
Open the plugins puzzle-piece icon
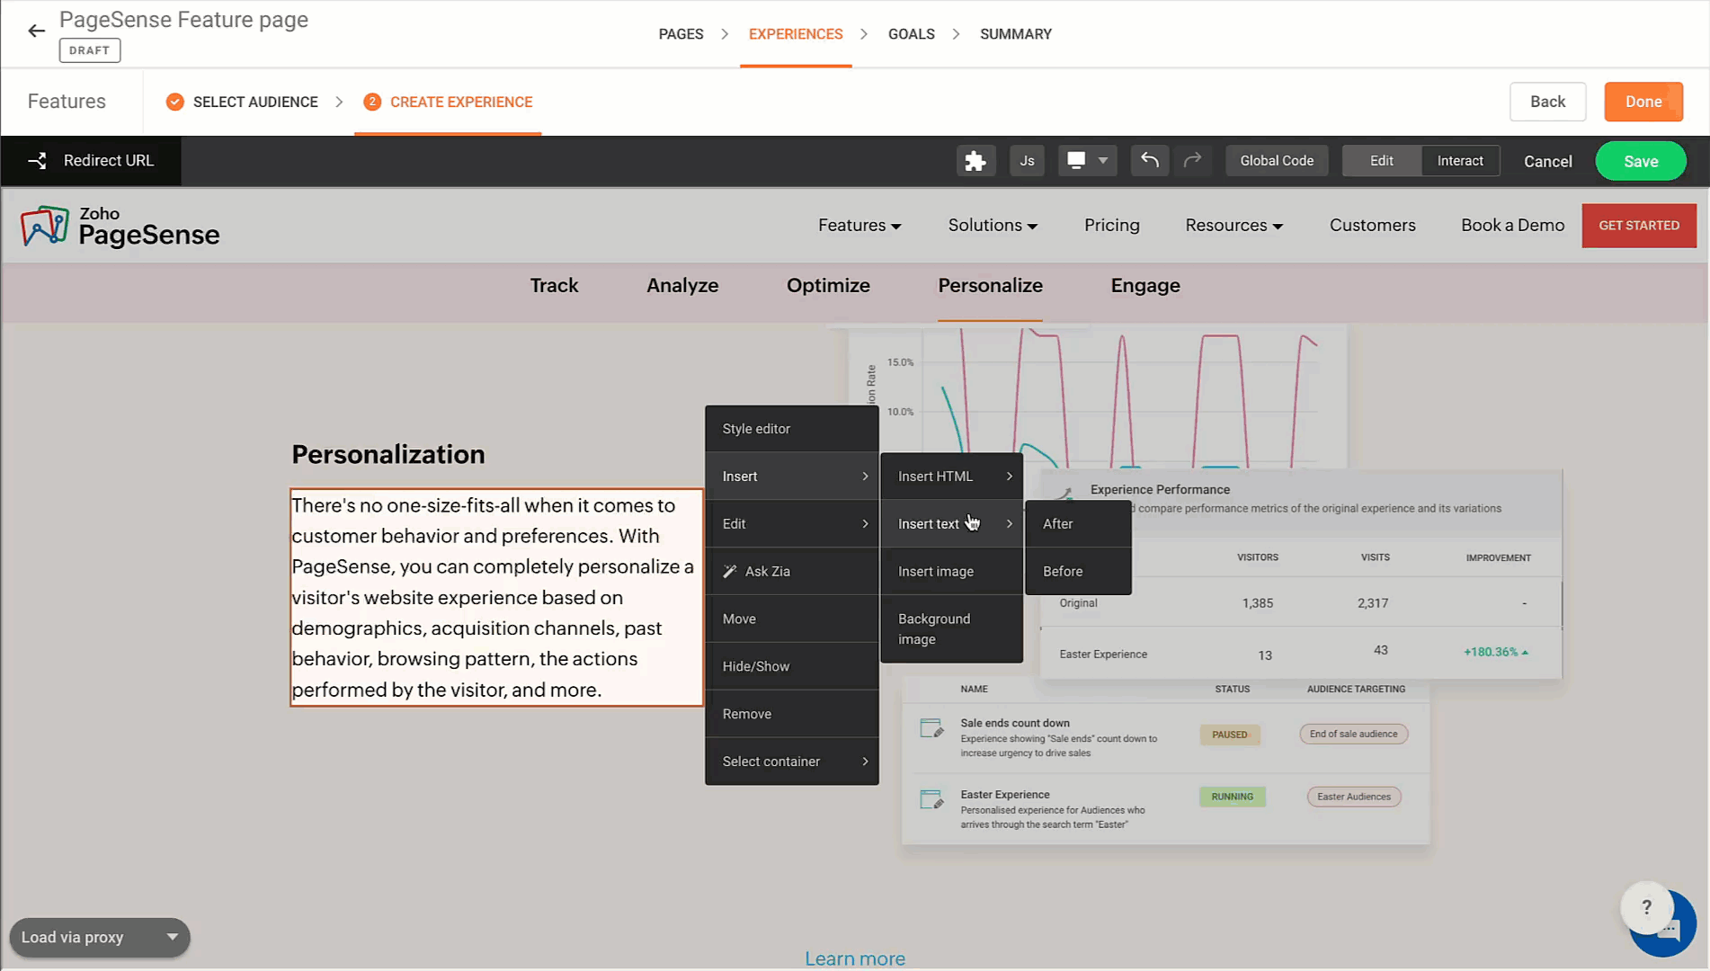(975, 161)
